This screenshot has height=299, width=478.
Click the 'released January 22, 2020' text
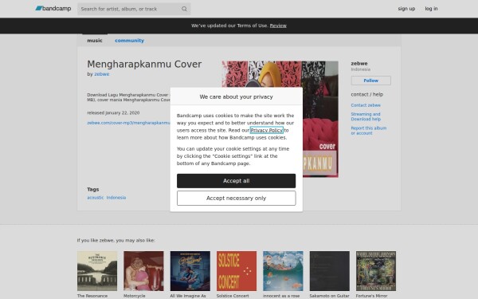click(113, 113)
